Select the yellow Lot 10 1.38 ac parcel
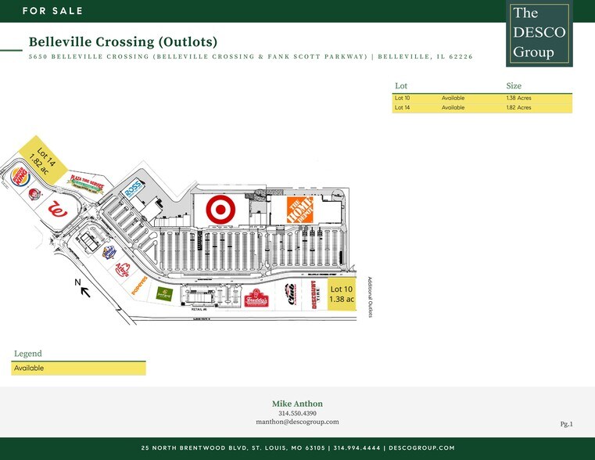 [342, 294]
